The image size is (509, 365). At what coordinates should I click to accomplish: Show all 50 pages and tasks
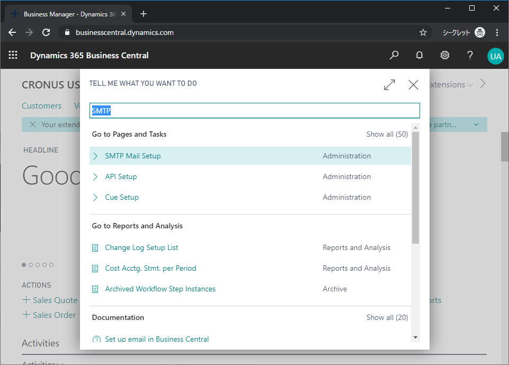(387, 134)
